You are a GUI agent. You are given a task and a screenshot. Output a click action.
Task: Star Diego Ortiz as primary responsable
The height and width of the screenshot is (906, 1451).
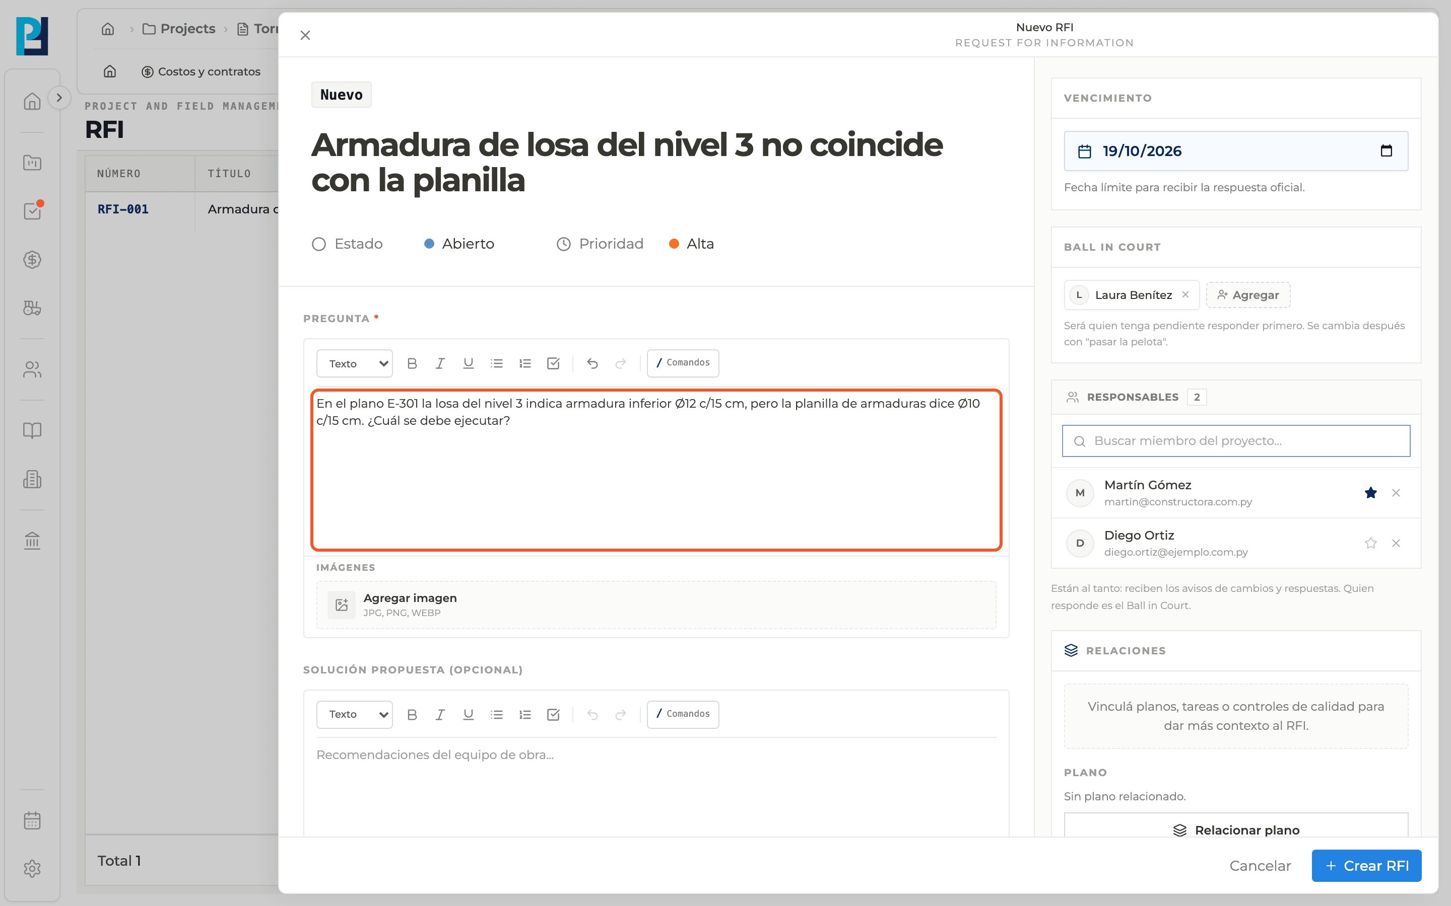click(x=1371, y=543)
